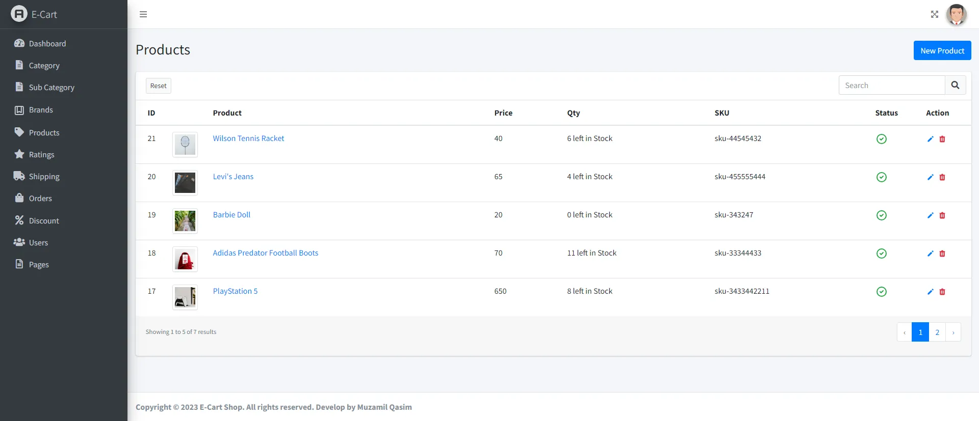This screenshot has width=979, height=421.
Task: Click the search magnifier button
Action: coord(955,86)
